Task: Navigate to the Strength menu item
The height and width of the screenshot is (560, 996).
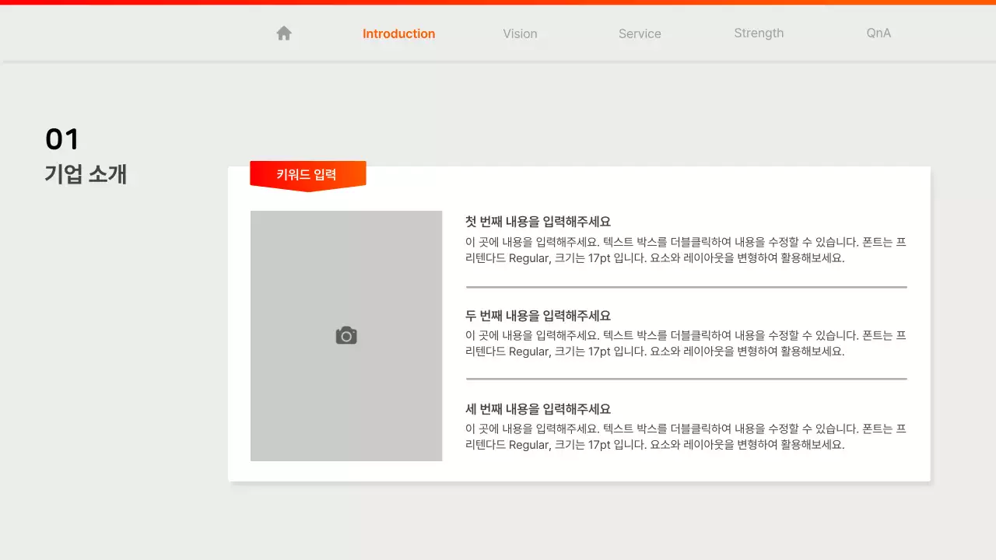Action: [759, 33]
